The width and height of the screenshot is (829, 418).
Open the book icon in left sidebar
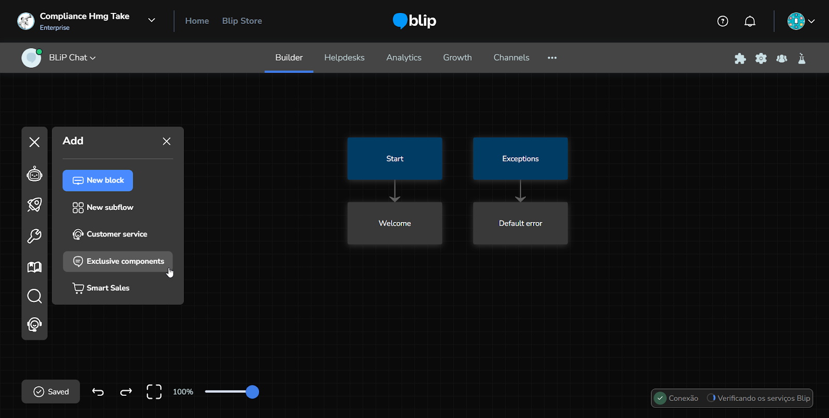point(34,267)
